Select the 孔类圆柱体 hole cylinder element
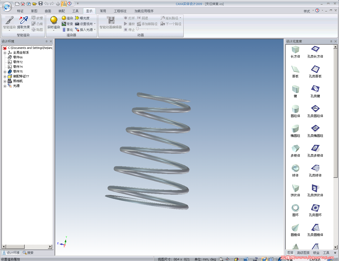The height and width of the screenshot is (261, 339). [x=315, y=111]
